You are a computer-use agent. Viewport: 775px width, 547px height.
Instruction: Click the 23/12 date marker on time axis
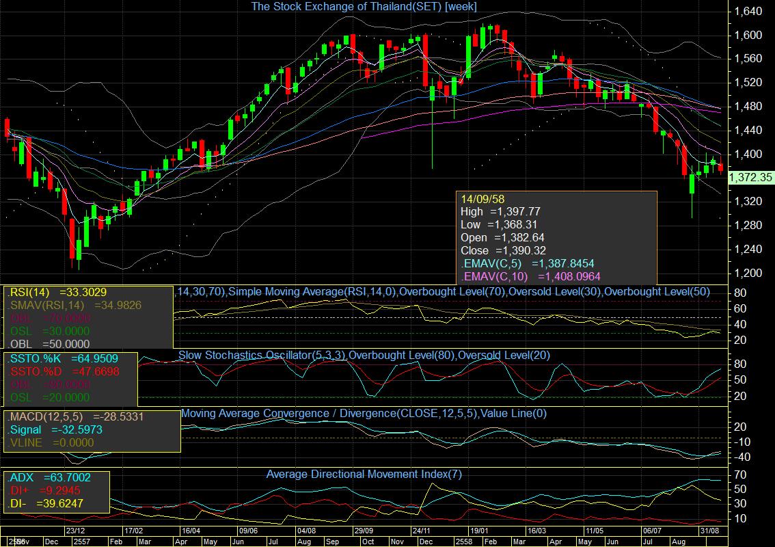point(75,531)
